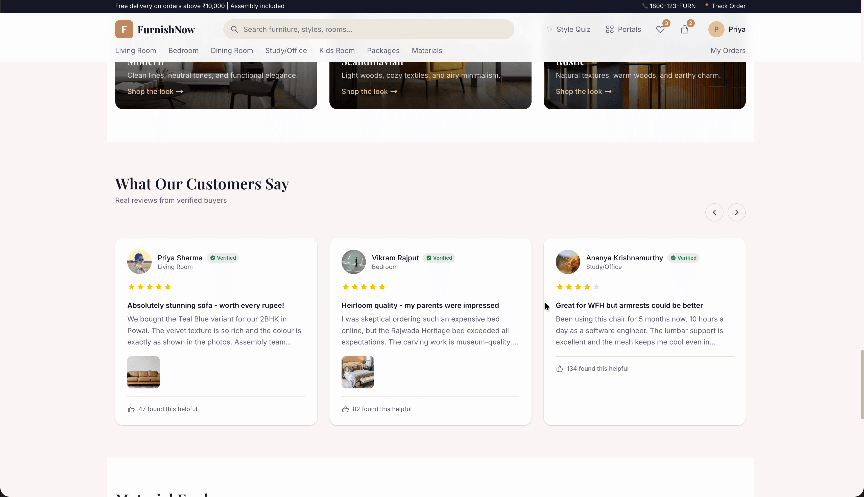Viewport: 864px width, 497px height.
Task: Open the Packages navigation menu
Action: pos(383,50)
